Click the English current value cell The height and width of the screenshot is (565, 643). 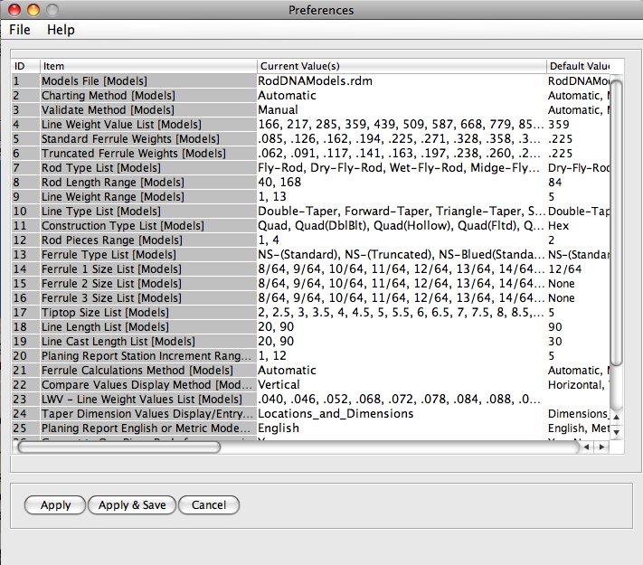[x=402, y=428]
